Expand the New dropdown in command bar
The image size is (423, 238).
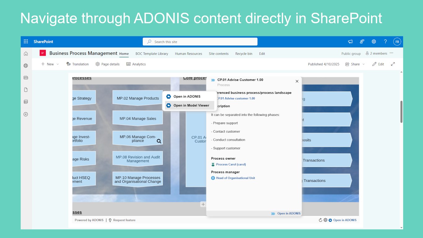[50, 64]
